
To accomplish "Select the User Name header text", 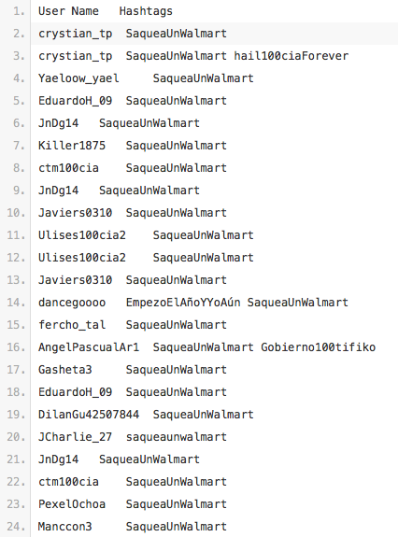I will [68, 11].
